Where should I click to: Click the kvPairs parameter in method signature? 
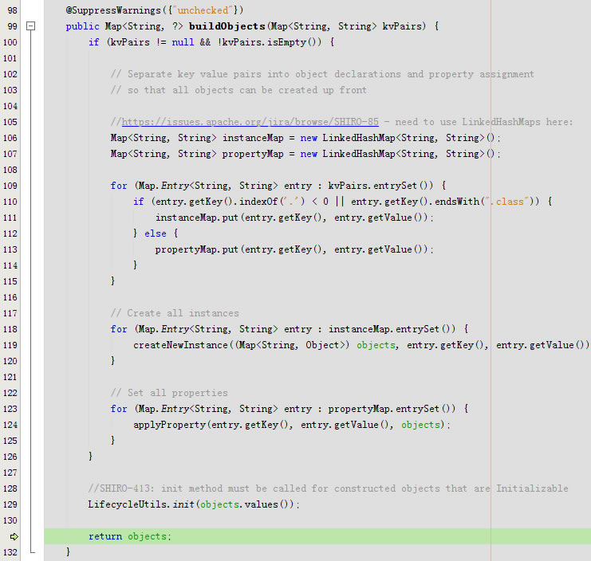[402, 26]
